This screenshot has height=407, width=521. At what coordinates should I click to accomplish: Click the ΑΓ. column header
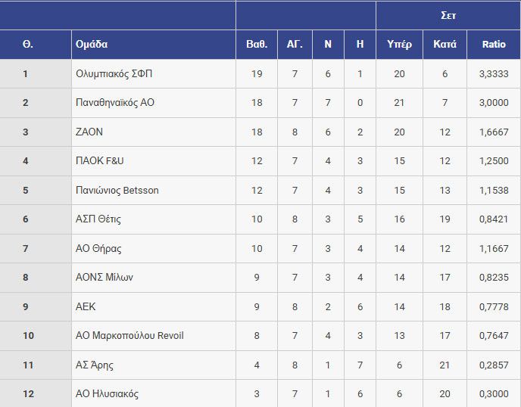point(295,45)
